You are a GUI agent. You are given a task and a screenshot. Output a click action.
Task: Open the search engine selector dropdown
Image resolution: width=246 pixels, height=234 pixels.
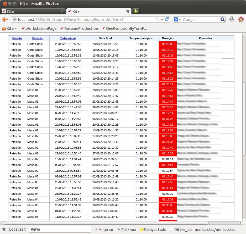pyautogui.click(x=180, y=20)
